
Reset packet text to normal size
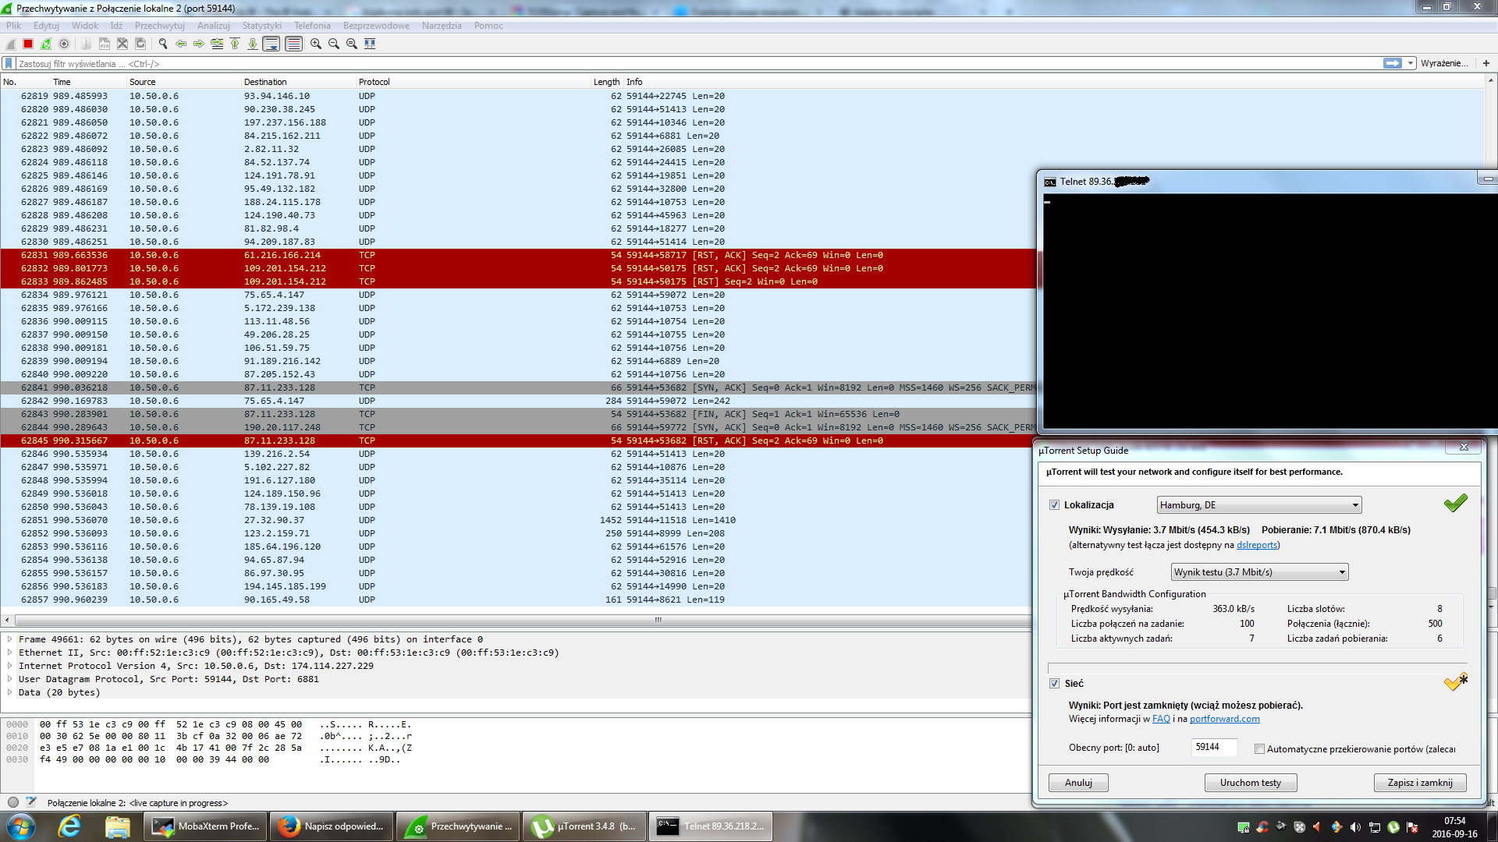tap(352, 44)
